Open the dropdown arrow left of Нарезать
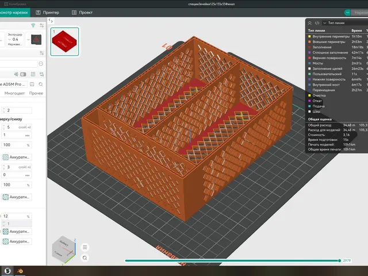 (x=347, y=13)
